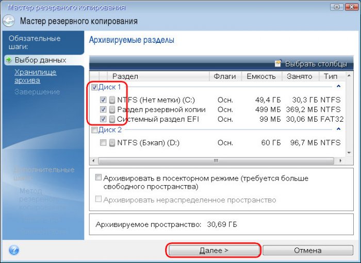361x263 pixels.
Task: Click the horizontal scrollbar thumb
Action: [x=216, y=161]
